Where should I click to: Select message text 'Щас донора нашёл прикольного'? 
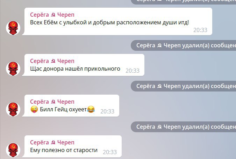75,69
